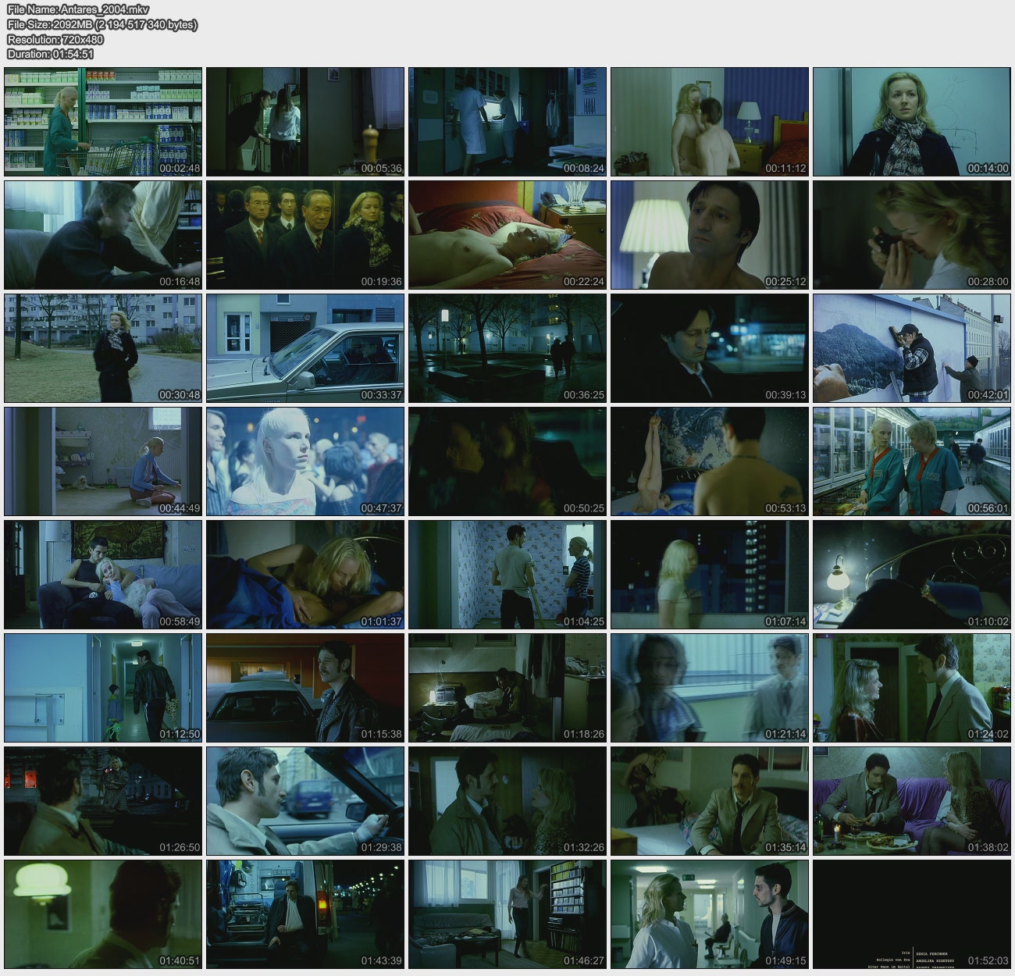Viewport: 1015px width, 976px height.
Task: Click the couch scene thumbnail at 00:58:49
Action: click(103, 575)
